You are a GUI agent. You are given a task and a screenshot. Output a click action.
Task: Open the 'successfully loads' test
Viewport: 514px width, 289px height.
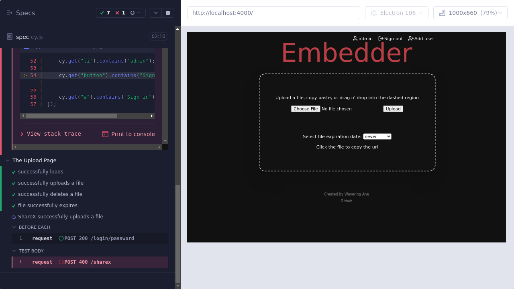[x=41, y=171]
